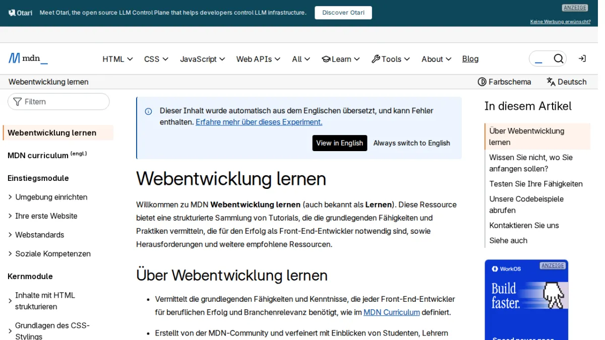The image size is (605, 340).
Task: Jump to Siehe auch
Action: click(x=508, y=240)
